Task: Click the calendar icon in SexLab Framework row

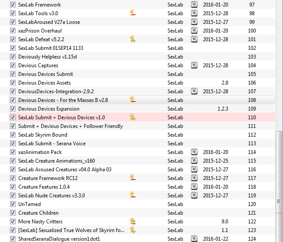Action: click(x=194, y=4)
